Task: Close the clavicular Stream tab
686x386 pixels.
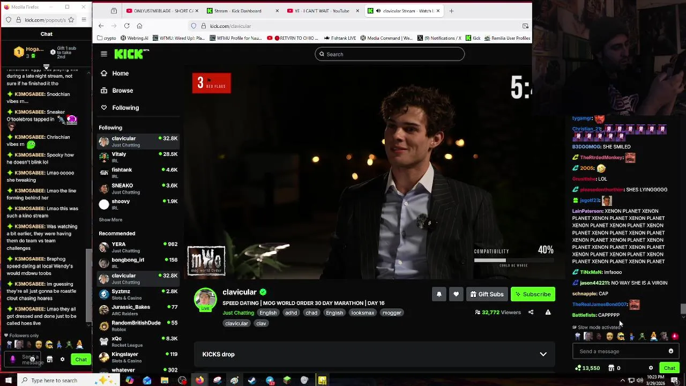Action: (438, 11)
